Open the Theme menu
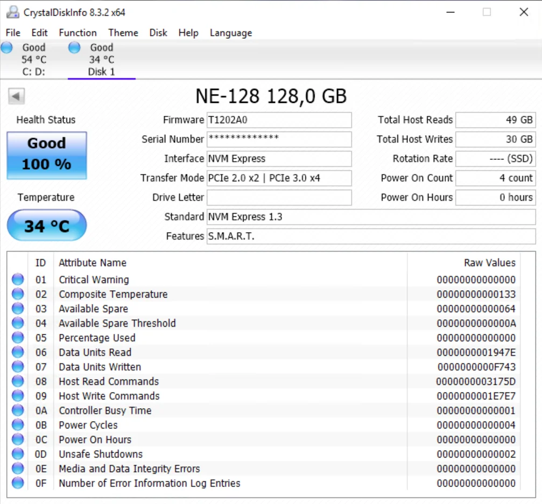This screenshot has width=542, height=504. [123, 33]
